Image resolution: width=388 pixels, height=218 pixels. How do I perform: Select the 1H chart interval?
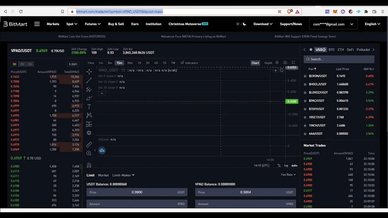pyautogui.click(x=139, y=63)
